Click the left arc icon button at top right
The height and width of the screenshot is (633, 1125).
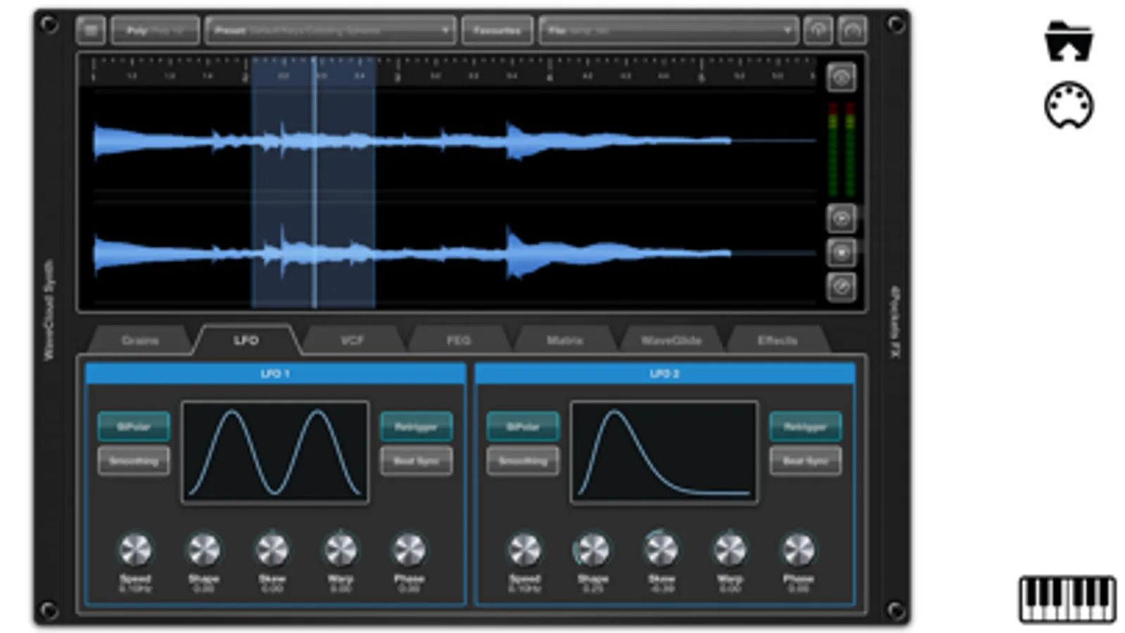click(x=818, y=30)
